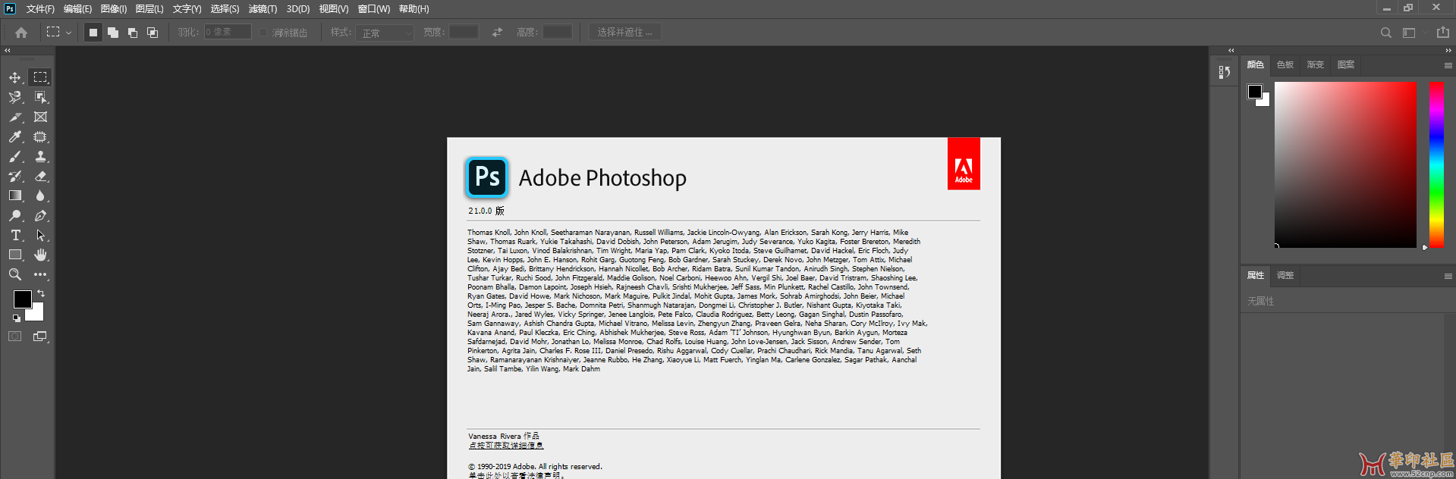The width and height of the screenshot is (1456, 479).
Task: Open the 图层(L) menu
Action: 149,9
